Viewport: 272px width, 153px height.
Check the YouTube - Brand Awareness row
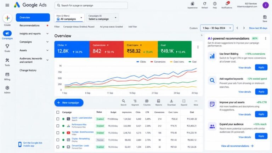tap(58, 133)
